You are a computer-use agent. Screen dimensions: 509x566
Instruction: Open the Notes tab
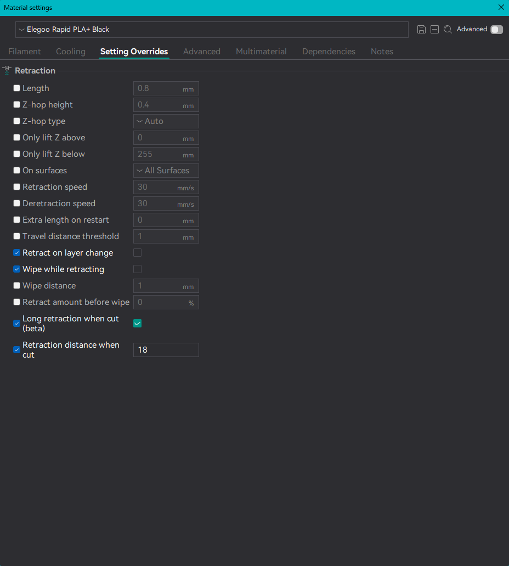coord(382,52)
